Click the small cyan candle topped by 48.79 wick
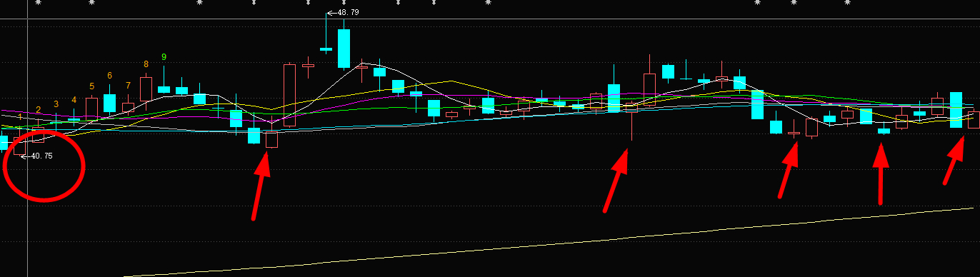980x277 pixels. tap(326, 49)
